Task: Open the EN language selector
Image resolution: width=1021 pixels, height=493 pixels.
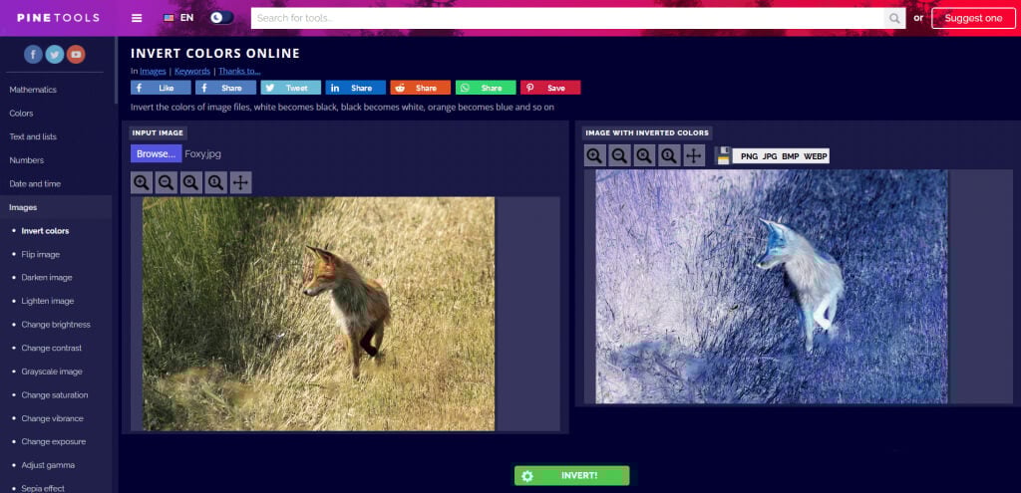Action: (x=178, y=18)
